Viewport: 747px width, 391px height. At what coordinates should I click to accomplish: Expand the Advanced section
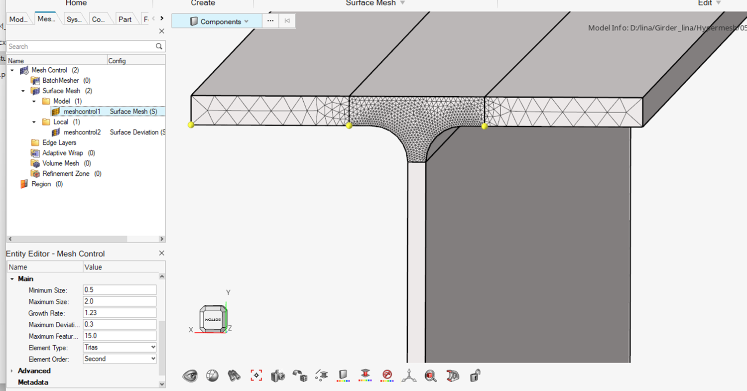(x=12, y=371)
